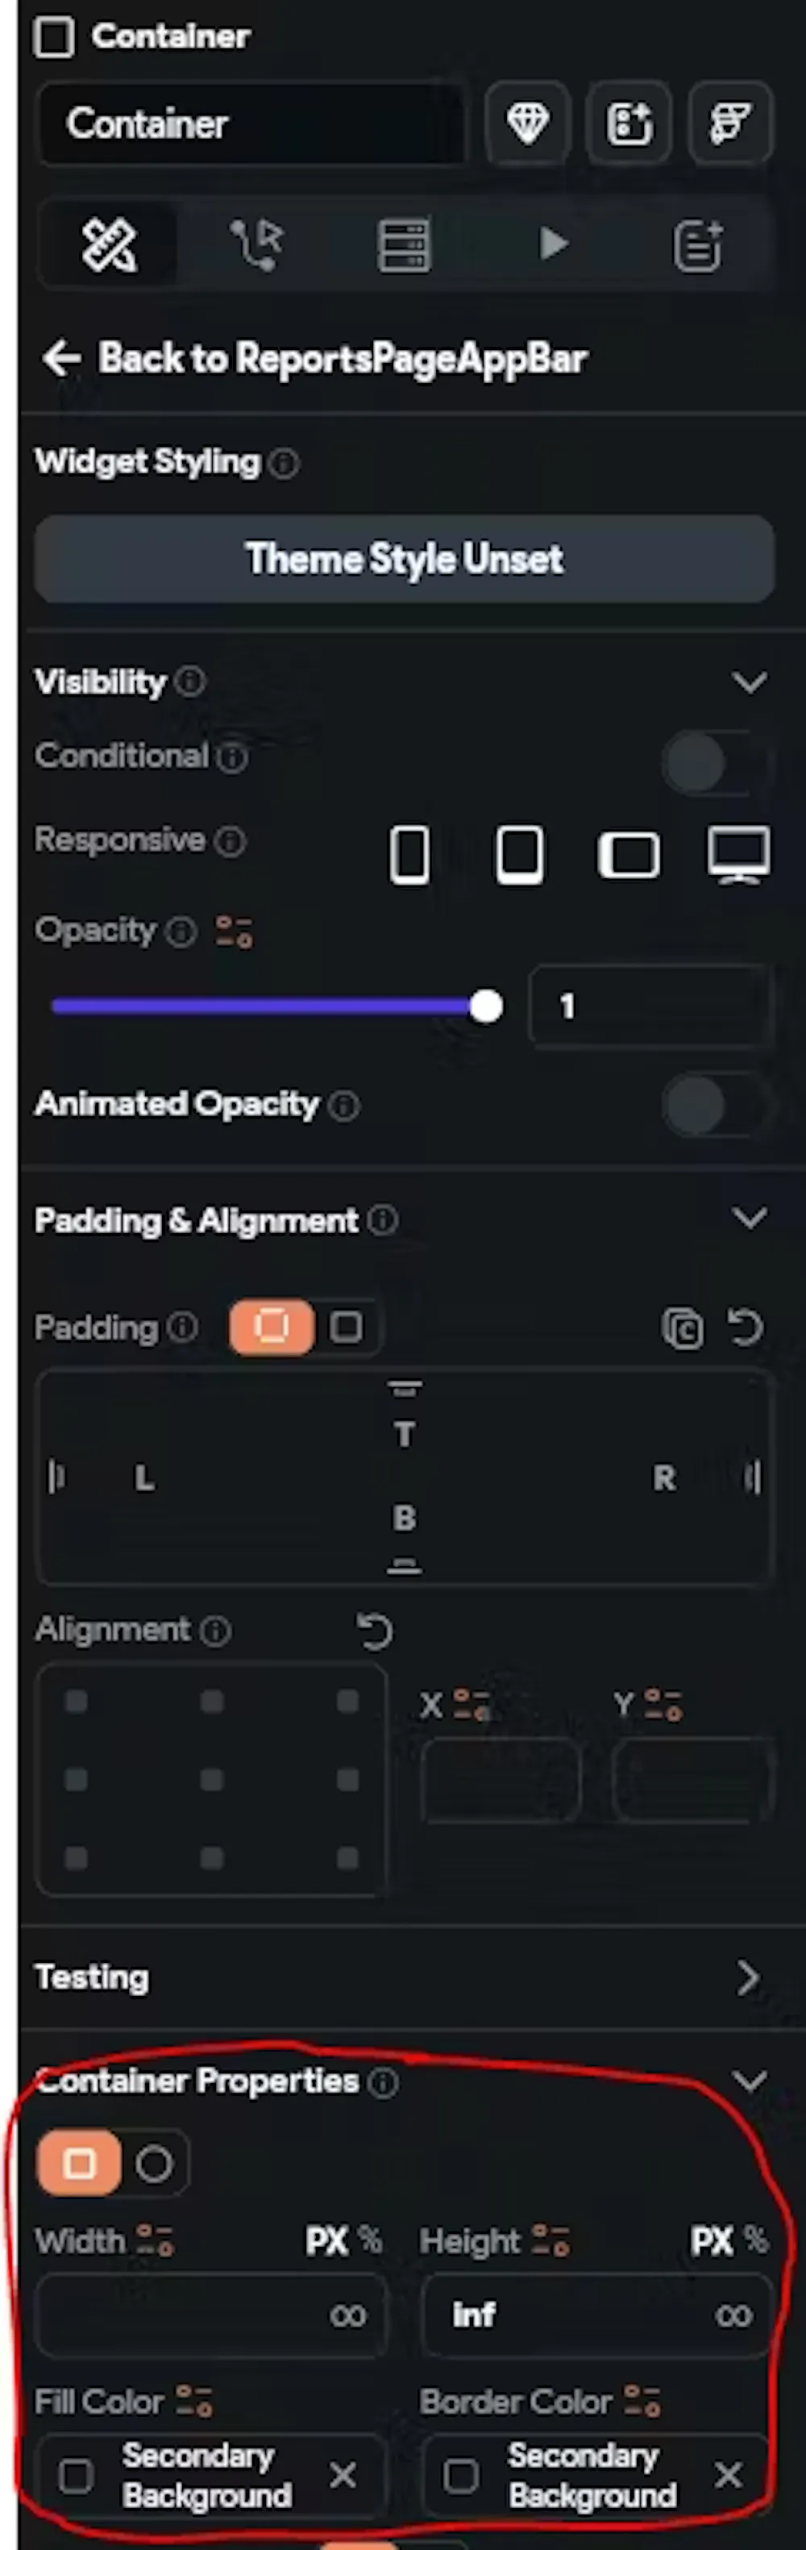Viewport: 806px width, 2550px height.
Task: Click the add-to-component icon beside Container name
Action: click(x=629, y=123)
